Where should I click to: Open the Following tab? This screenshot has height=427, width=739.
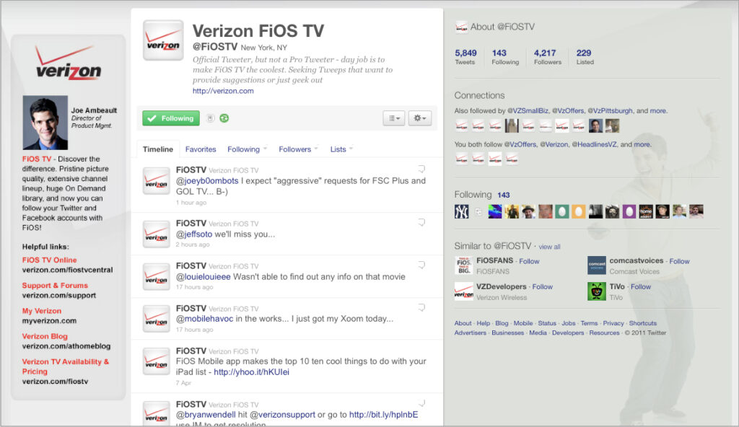(x=243, y=149)
